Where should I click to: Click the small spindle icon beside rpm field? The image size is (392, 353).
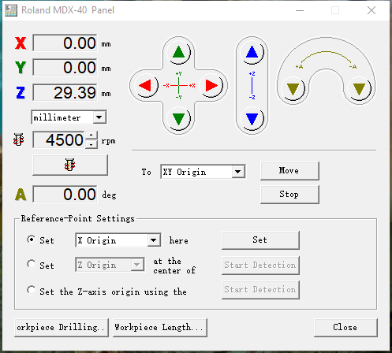pyautogui.click(x=18, y=139)
